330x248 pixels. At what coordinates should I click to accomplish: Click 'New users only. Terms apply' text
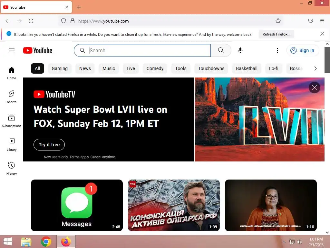pyautogui.click(x=80, y=157)
